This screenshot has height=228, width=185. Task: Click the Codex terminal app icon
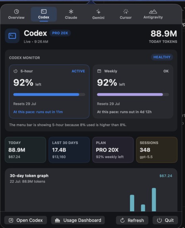pos(12,36)
